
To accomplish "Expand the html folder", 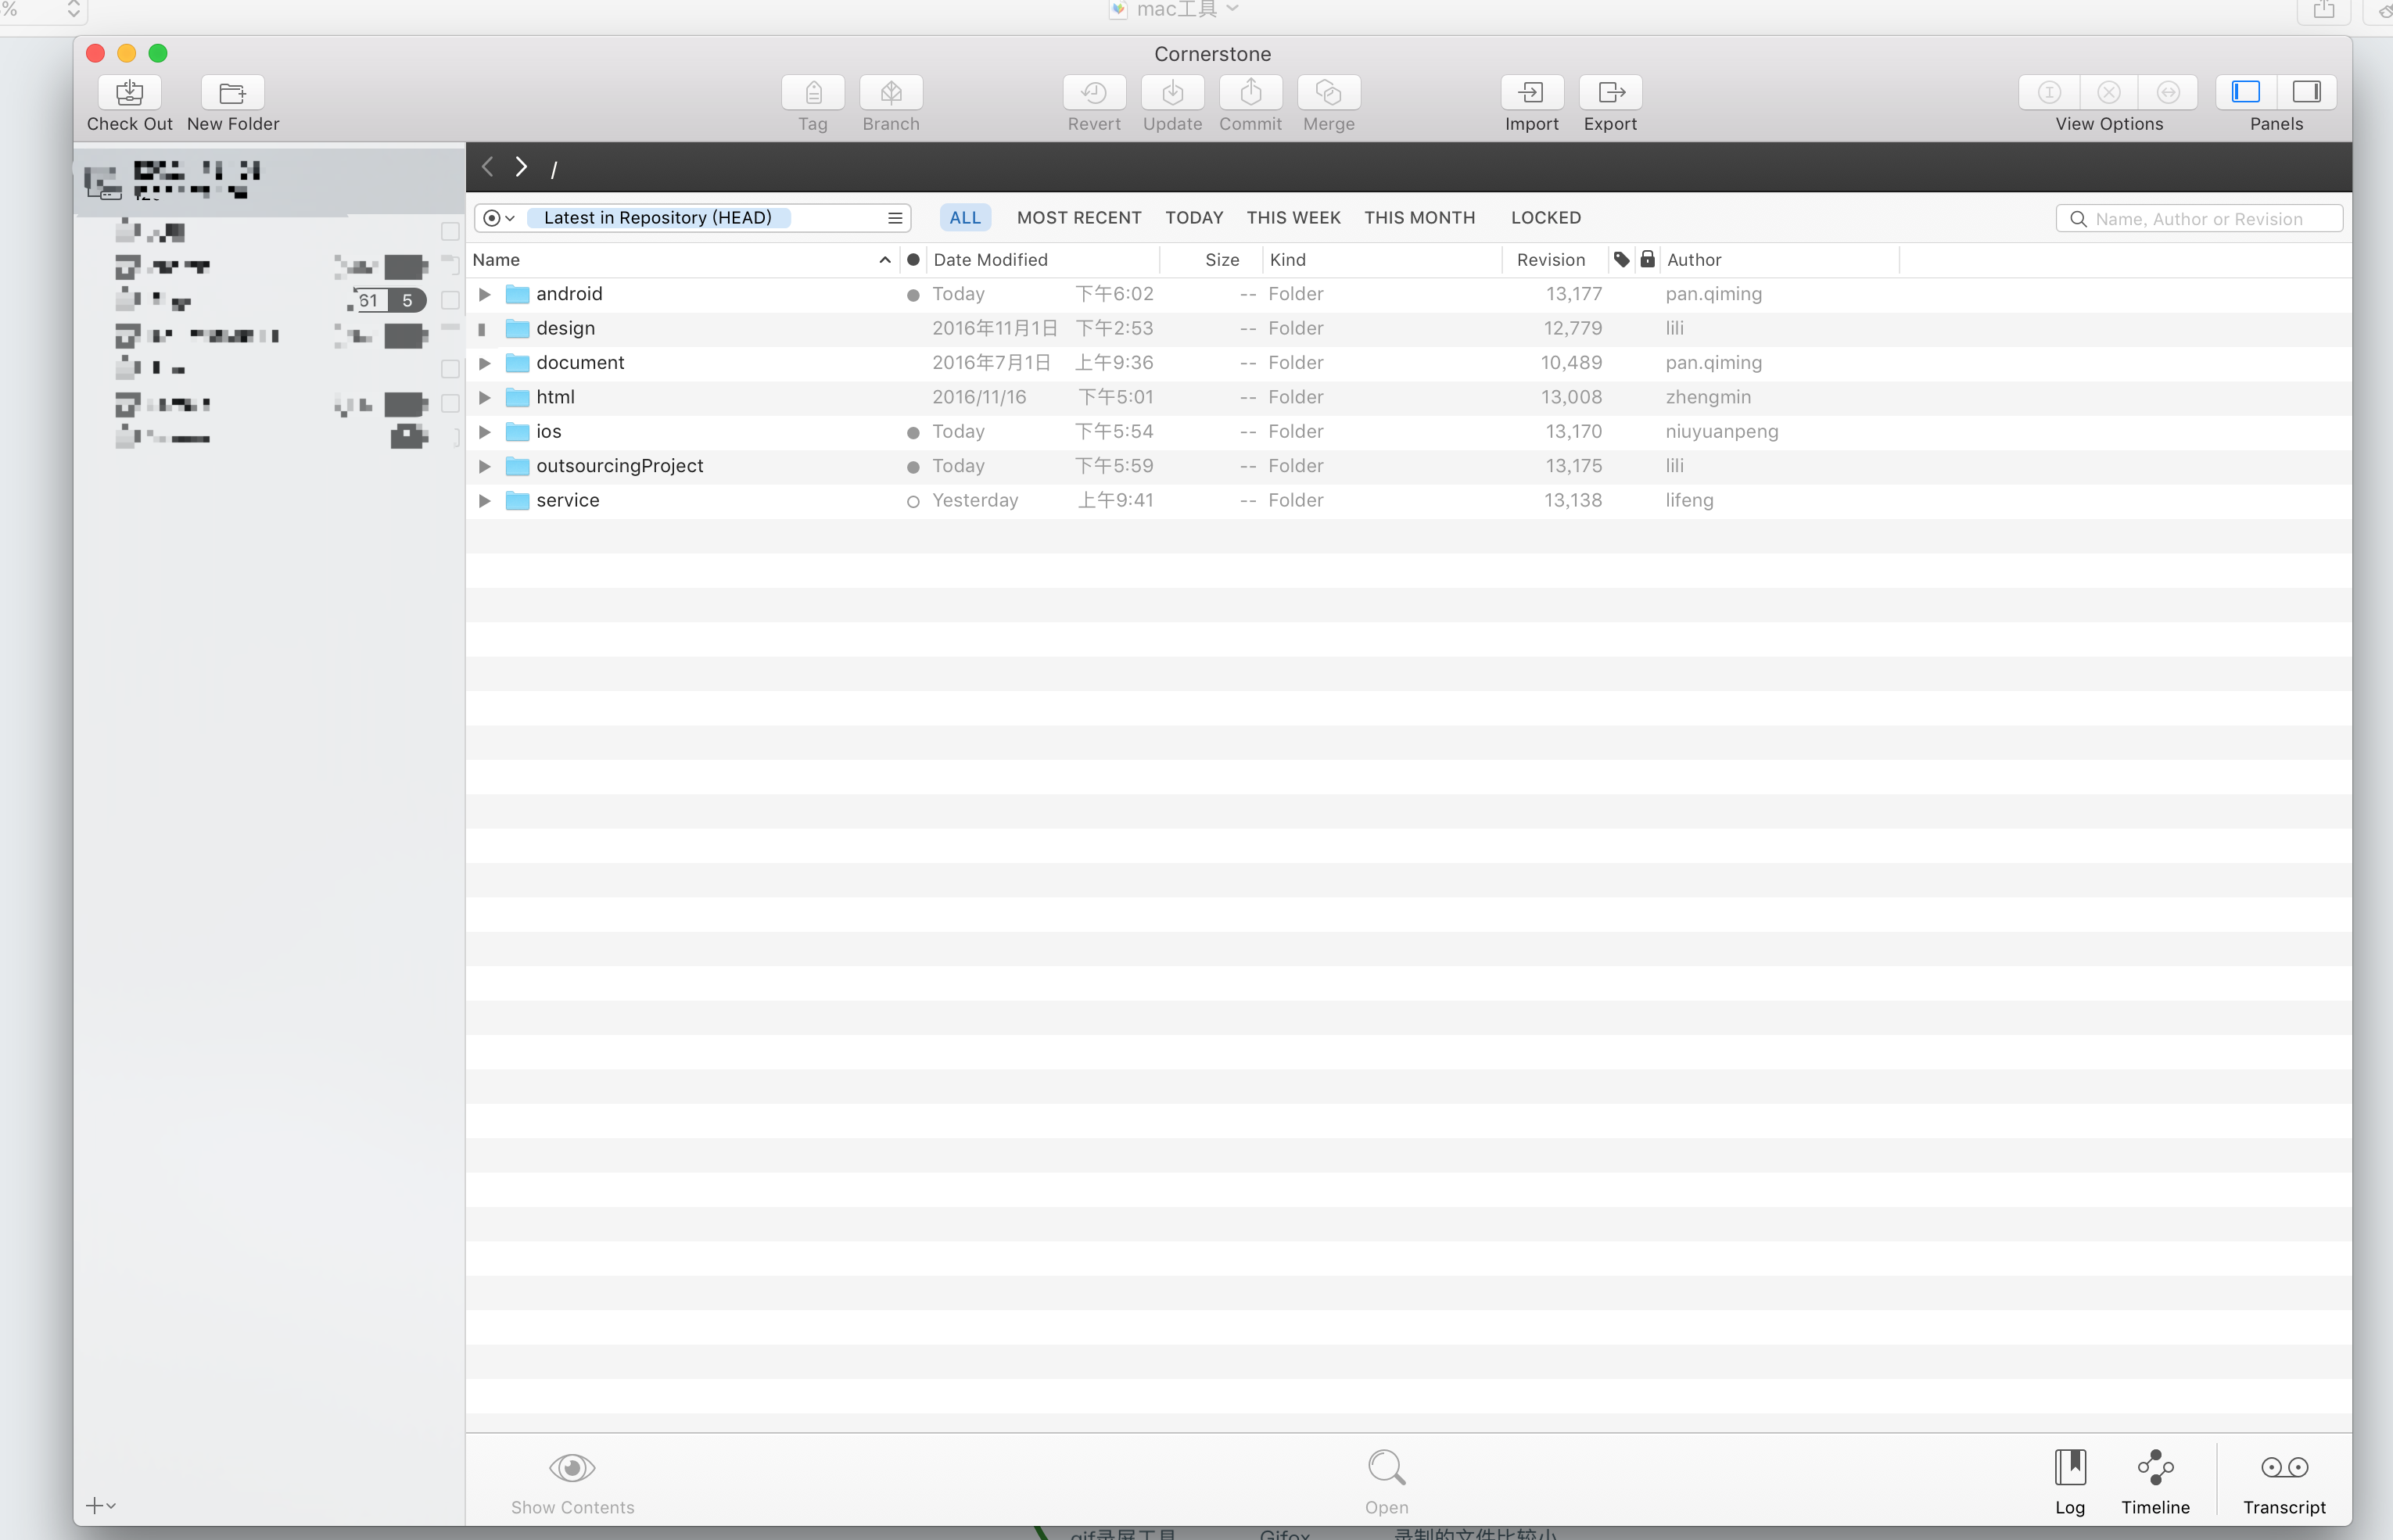I will coord(484,397).
